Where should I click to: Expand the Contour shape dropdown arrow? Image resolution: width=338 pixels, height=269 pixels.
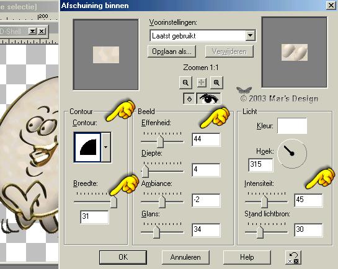point(105,147)
